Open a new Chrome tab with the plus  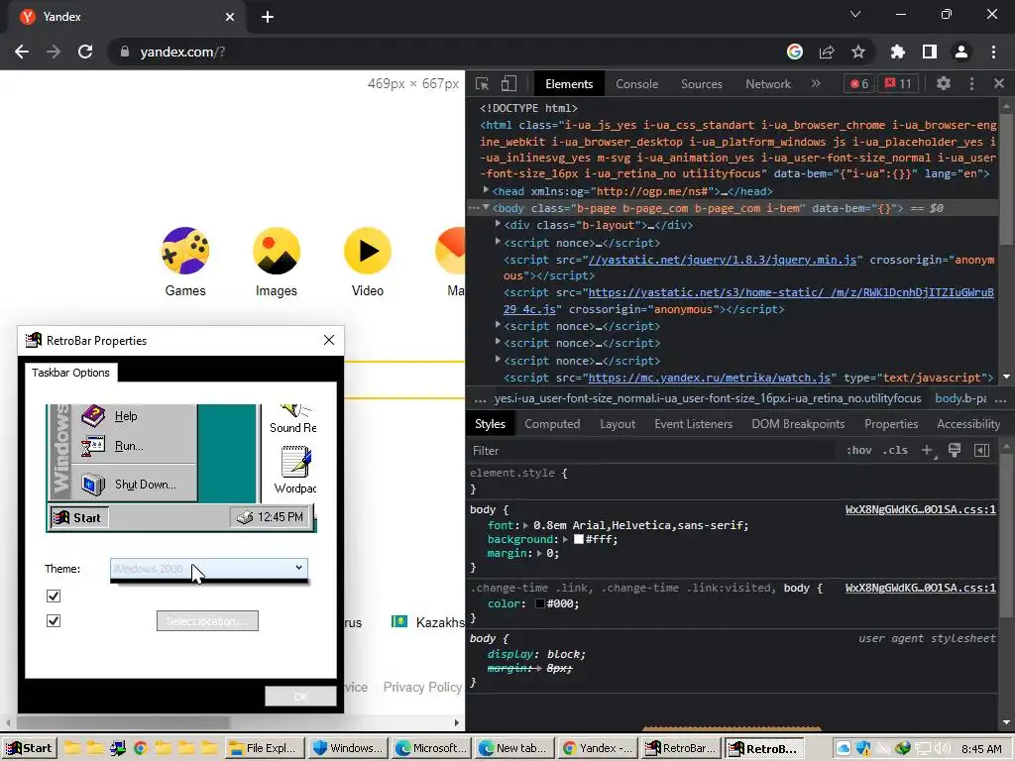[x=268, y=17]
